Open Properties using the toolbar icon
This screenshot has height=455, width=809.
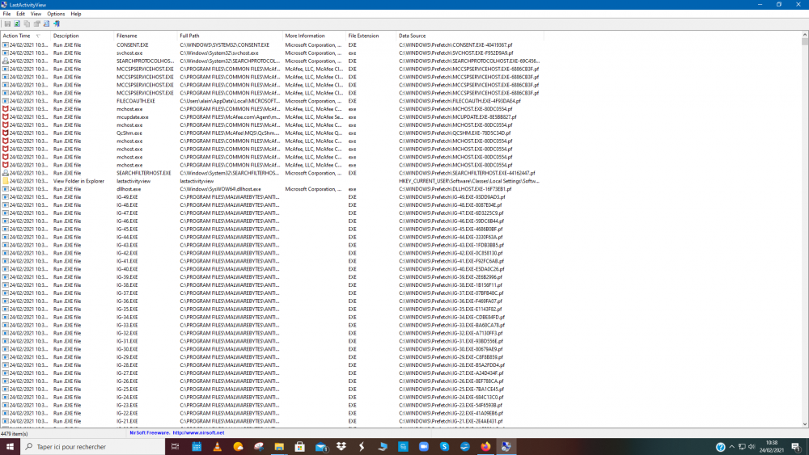pyautogui.click(x=36, y=23)
